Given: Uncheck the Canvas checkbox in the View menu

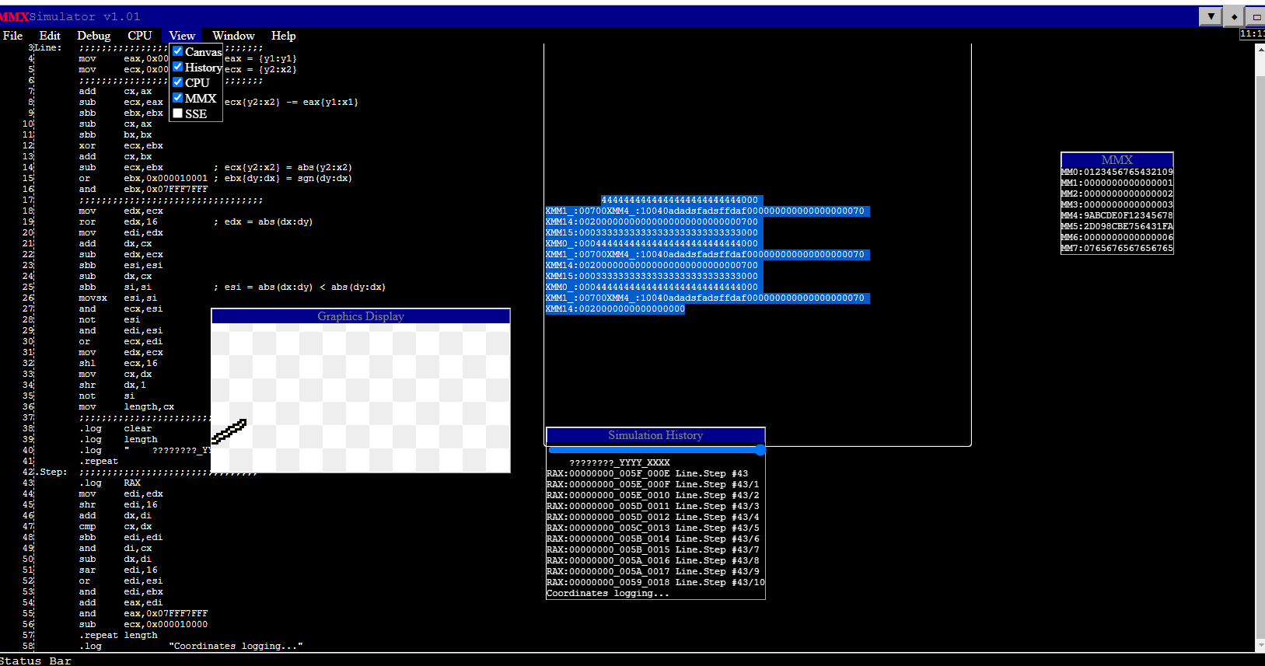Looking at the screenshot, I should click(178, 51).
